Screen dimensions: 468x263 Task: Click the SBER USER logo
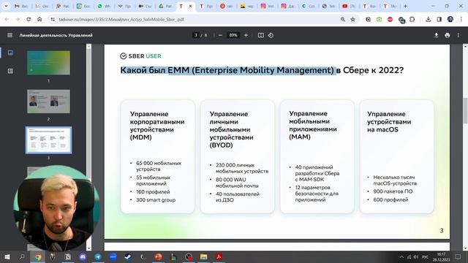pyautogui.click(x=140, y=56)
